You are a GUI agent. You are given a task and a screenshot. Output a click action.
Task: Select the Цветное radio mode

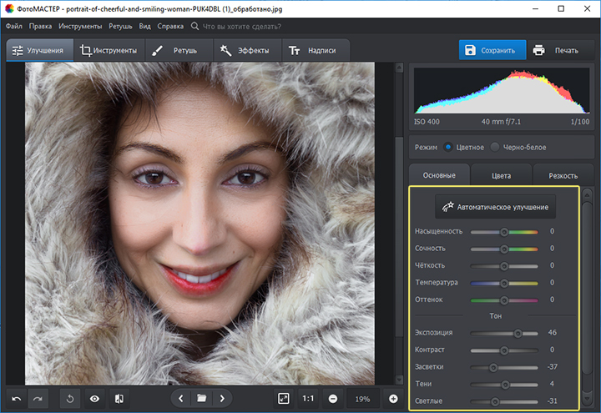(x=448, y=147)
